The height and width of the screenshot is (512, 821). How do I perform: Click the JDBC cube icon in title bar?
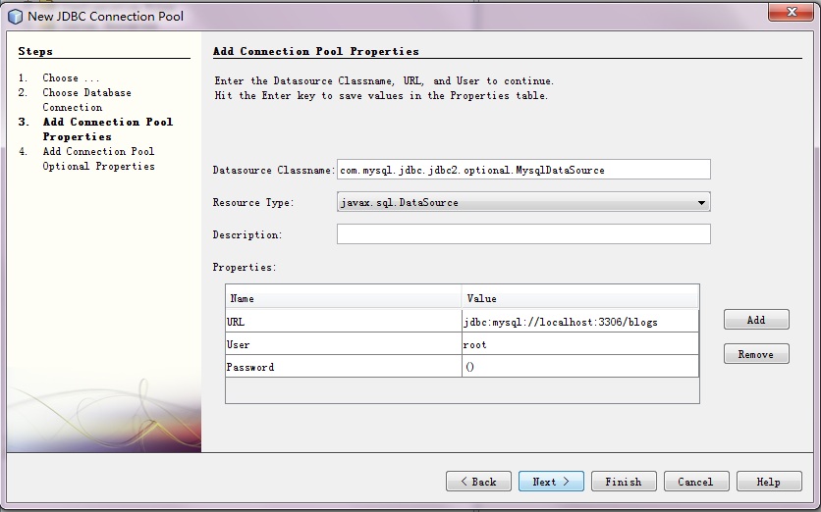[x=16, y=17]
